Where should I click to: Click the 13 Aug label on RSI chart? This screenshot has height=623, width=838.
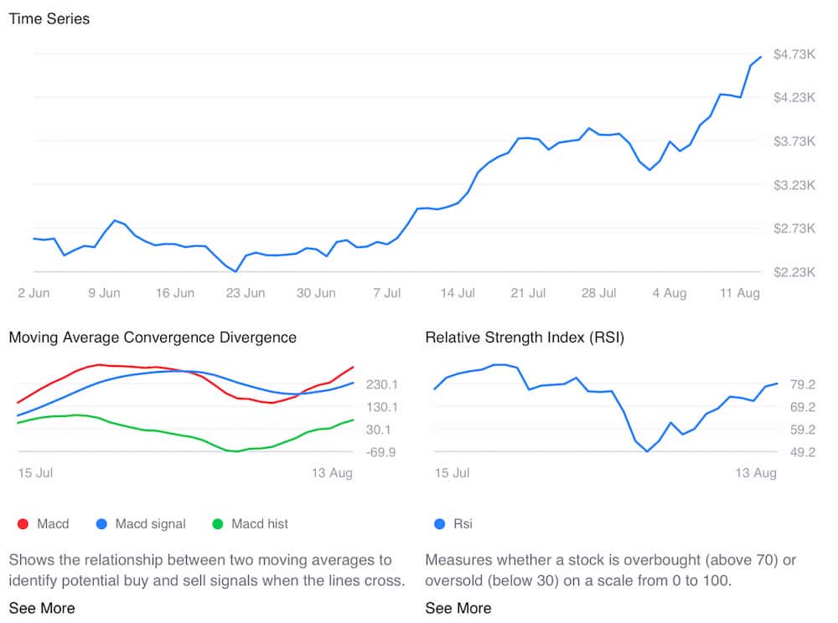pyautogui.click(x=756, y=473)
